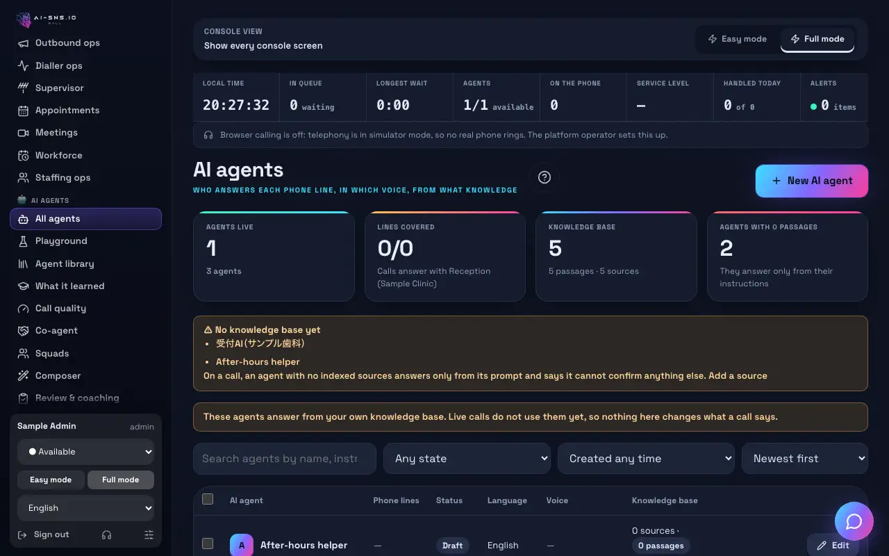The height and width of the screenshot is (556, 889).
Task: Click the Co-agent handshake icon
Action: click(x=23, y=331)
